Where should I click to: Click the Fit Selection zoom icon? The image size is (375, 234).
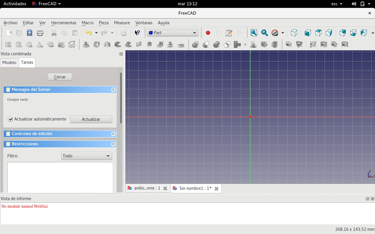(264, 33)
